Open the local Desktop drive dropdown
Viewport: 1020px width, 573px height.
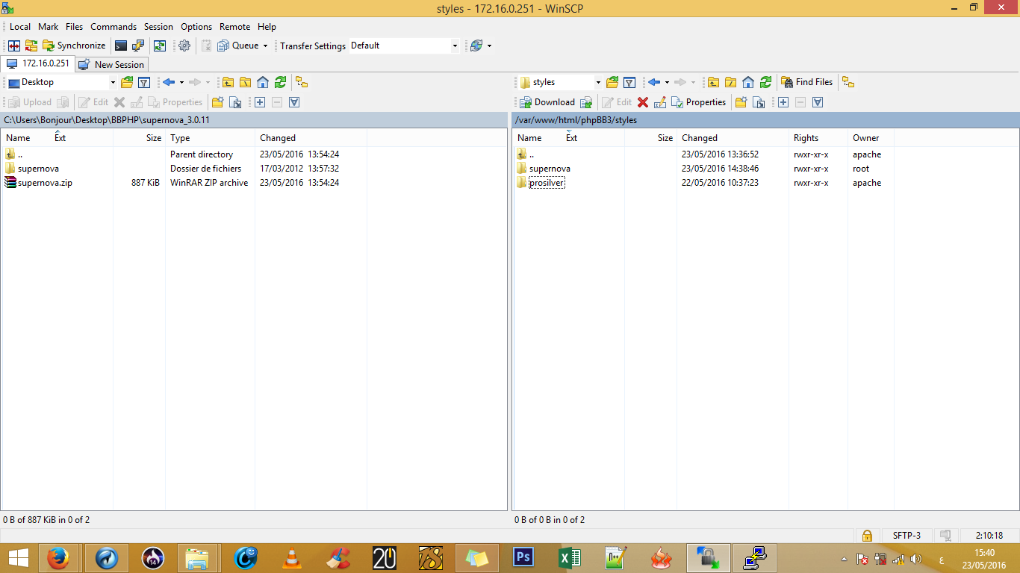(113, 82)
